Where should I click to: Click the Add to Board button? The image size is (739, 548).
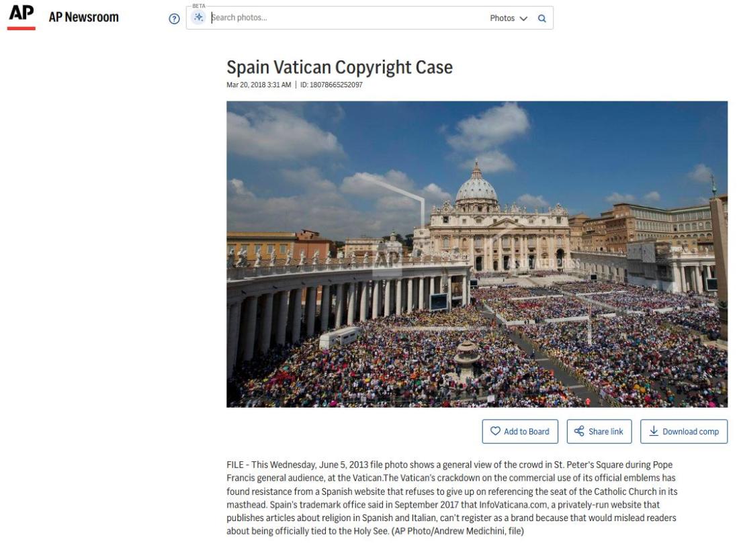click(x=520, y=431)
